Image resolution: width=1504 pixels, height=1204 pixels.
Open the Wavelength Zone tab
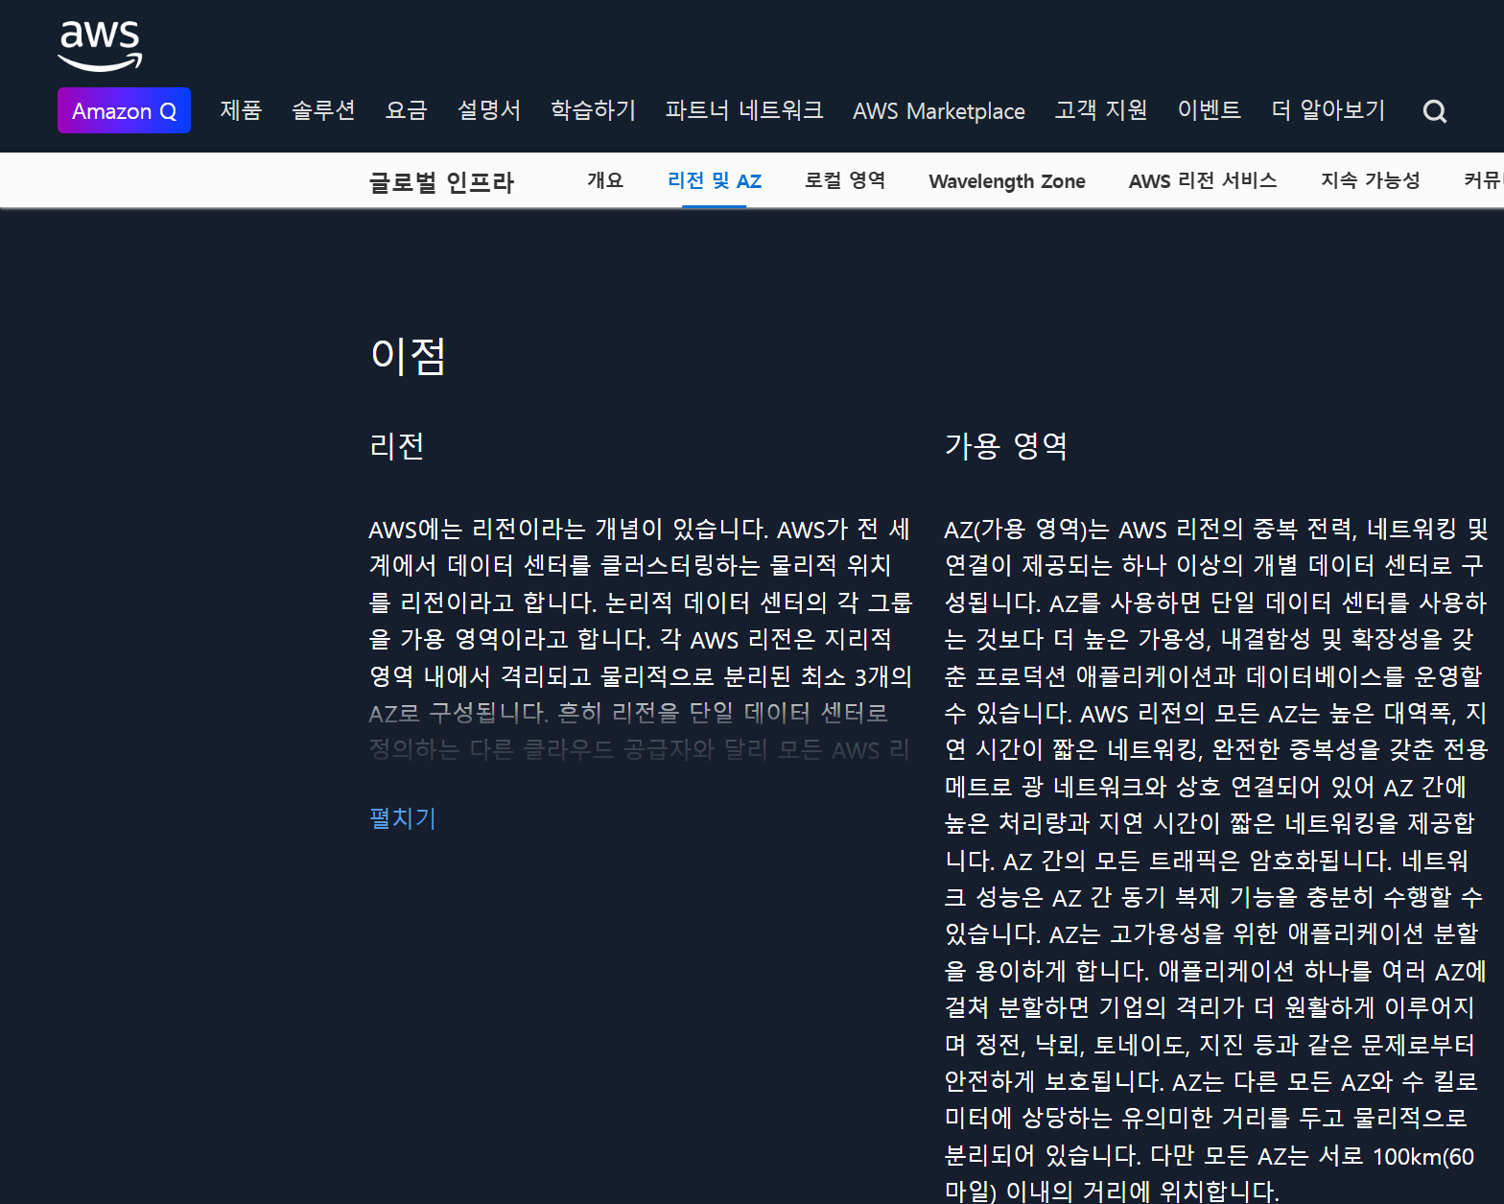click(1007, 181)
